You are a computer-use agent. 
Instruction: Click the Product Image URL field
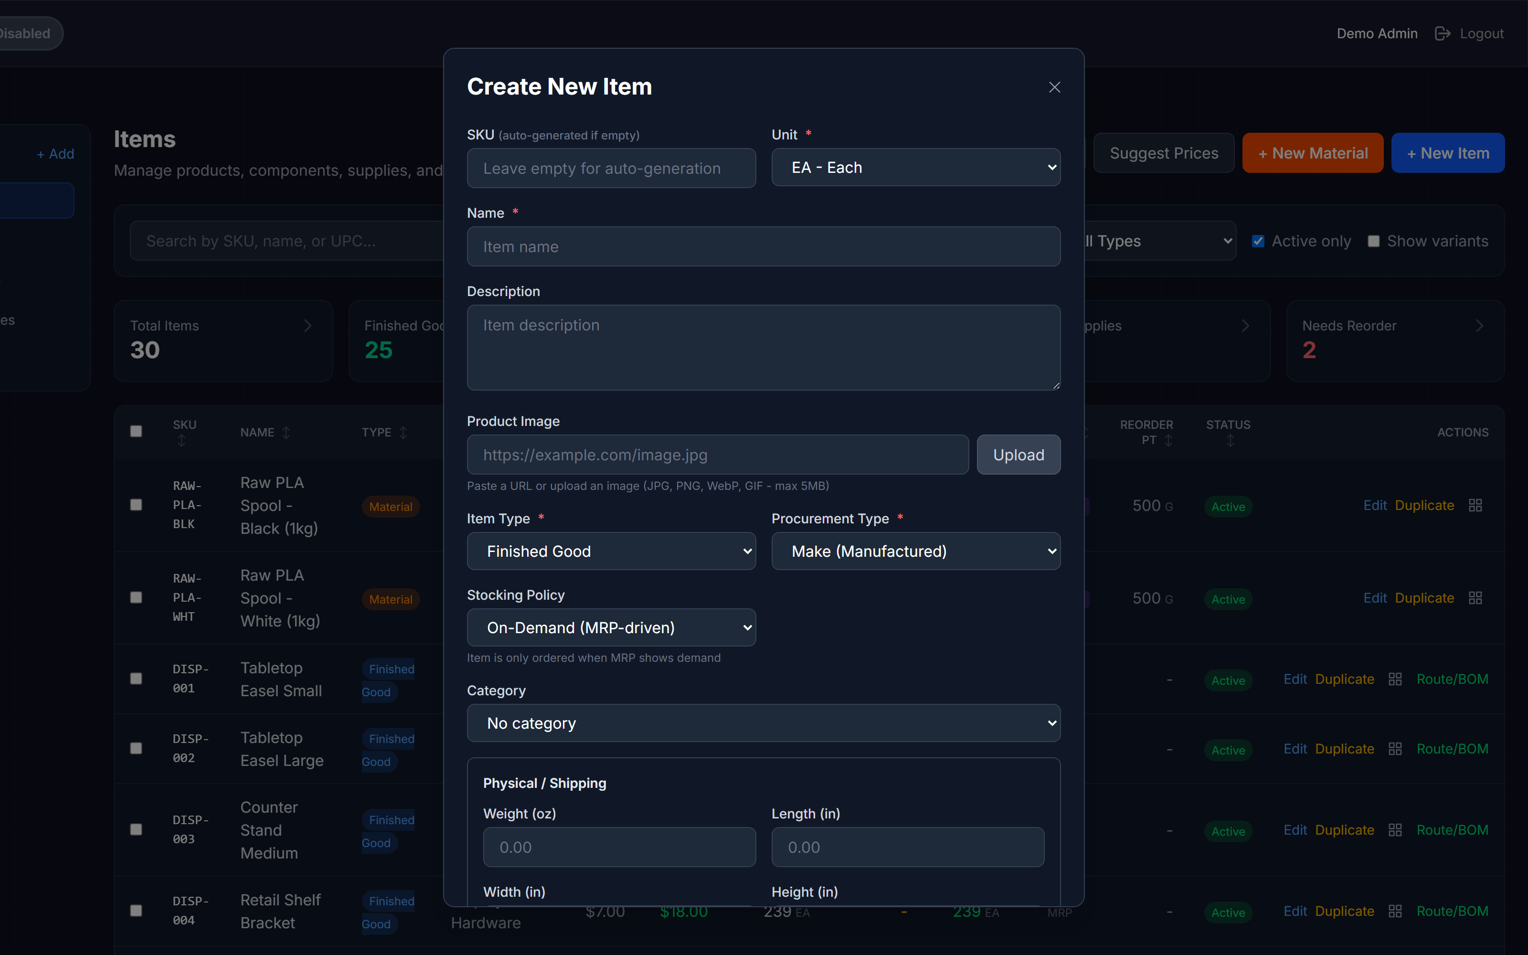717,455
